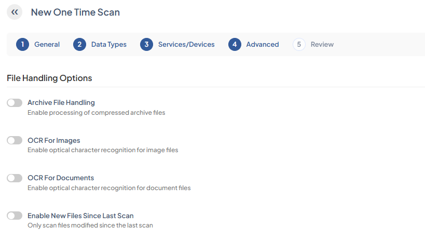Switch to the Data Types step
This screenshot has width=425, height=241.
[109, 45]
